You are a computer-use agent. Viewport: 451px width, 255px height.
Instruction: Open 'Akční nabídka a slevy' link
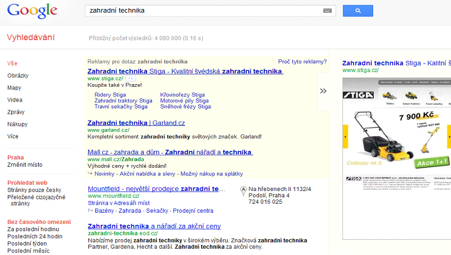tap(147, 174)
